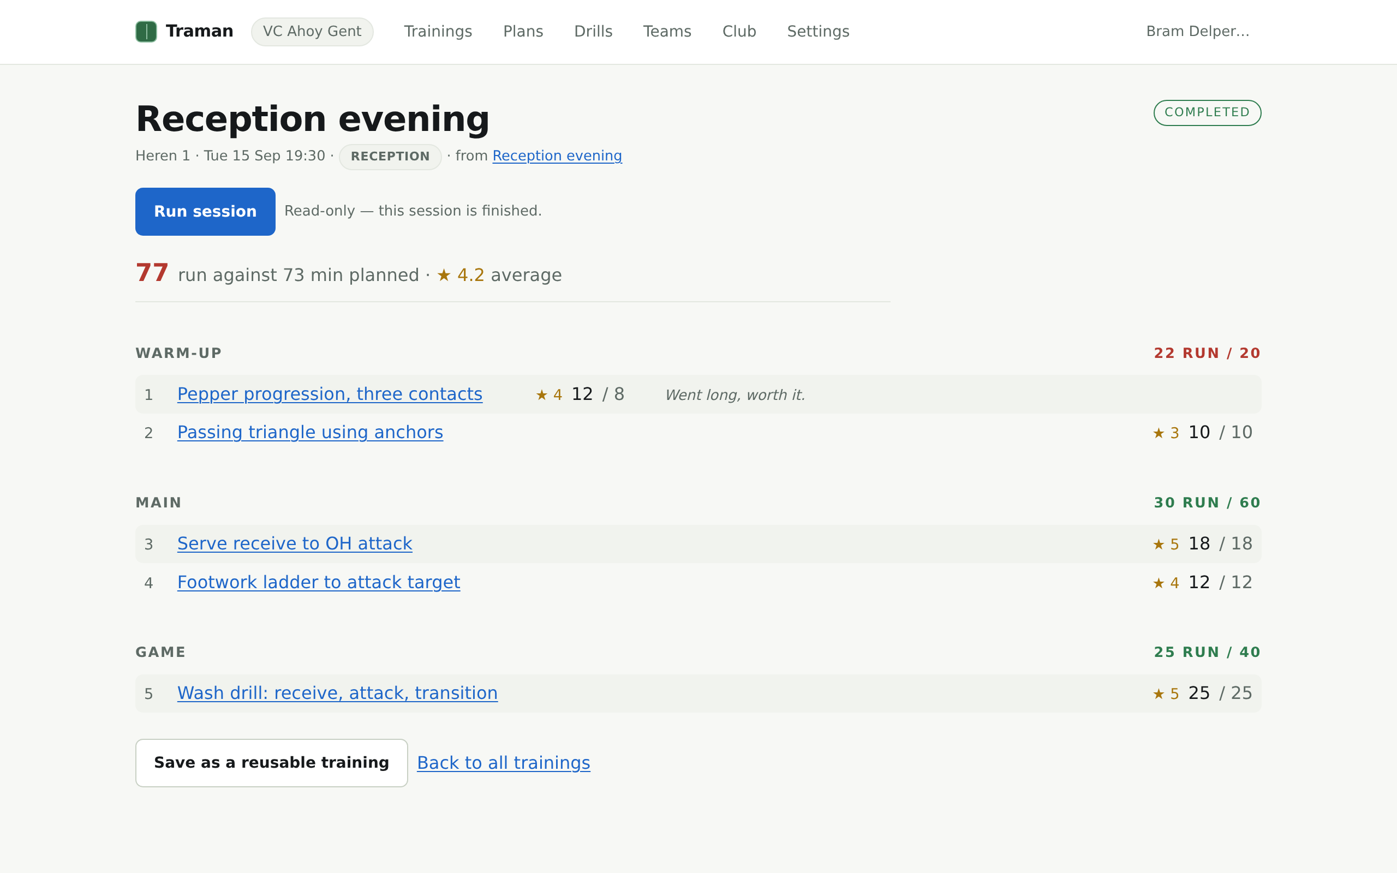The width and height of the screenshot is (1397, 873).
Task: Open Wash drill: receive, attack, transition
Action: (337, 693)
